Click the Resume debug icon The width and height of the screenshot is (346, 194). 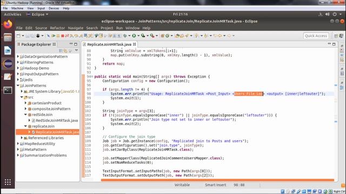pos(53,36)
